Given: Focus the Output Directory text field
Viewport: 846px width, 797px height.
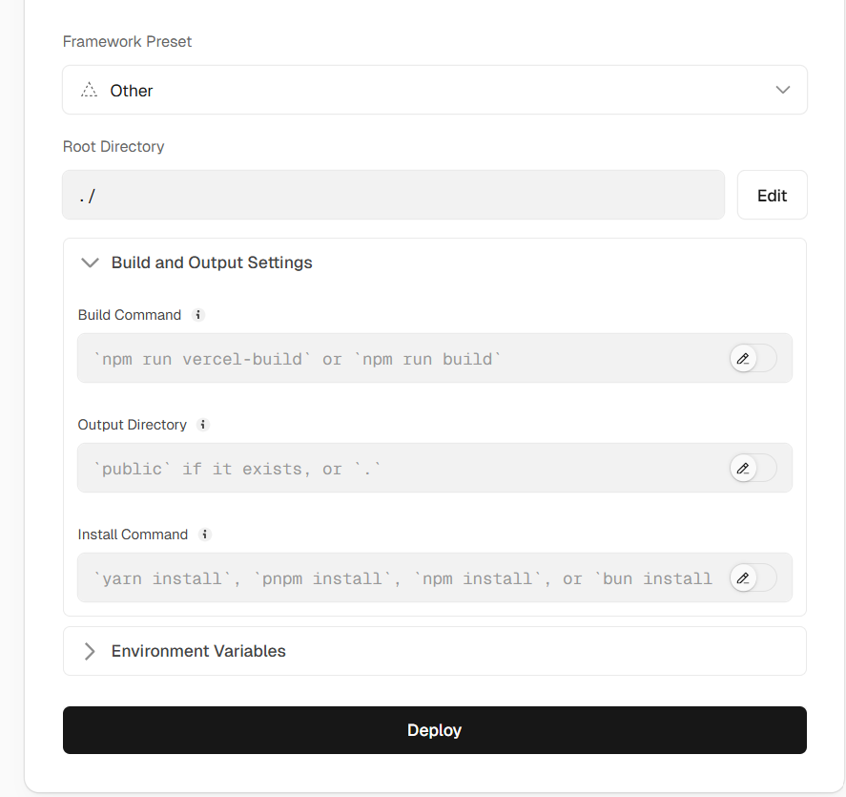Looking at the screenshot, I should [401, 469].
